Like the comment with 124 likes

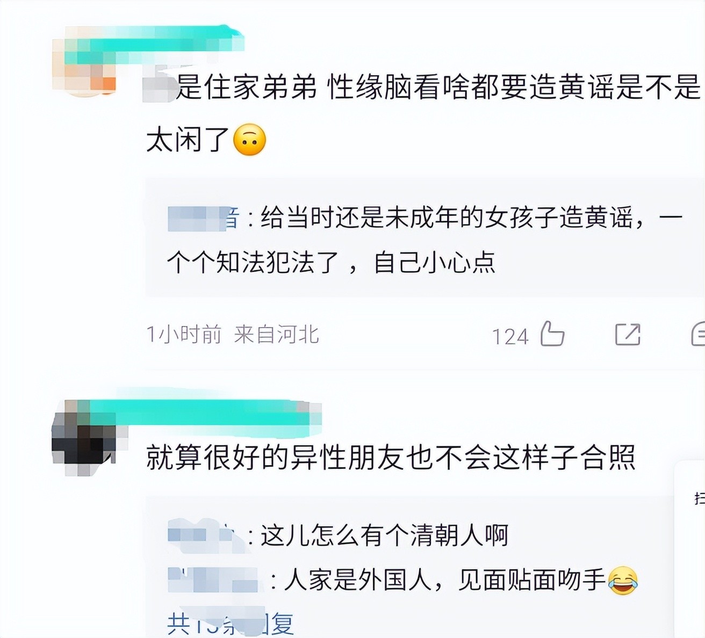click(552, 334)
